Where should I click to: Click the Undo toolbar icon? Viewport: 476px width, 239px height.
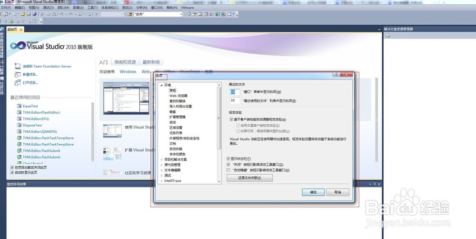click(x=61, y=14)
